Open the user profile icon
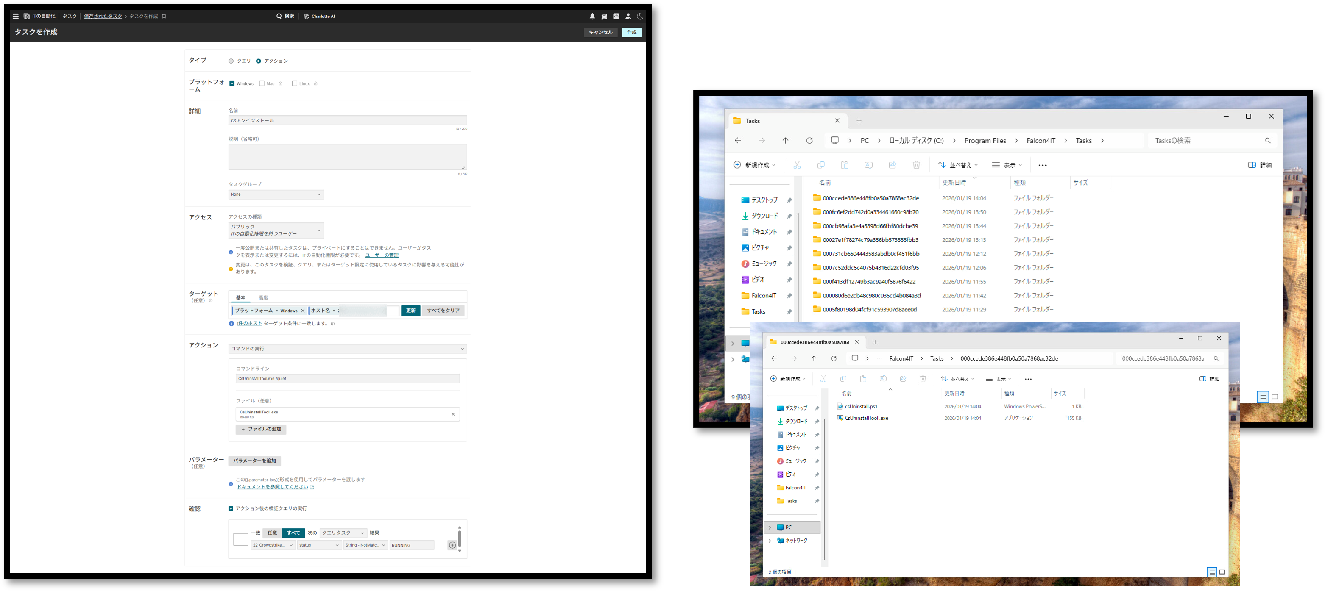1325x591 pixels. [x=628, y=17]
